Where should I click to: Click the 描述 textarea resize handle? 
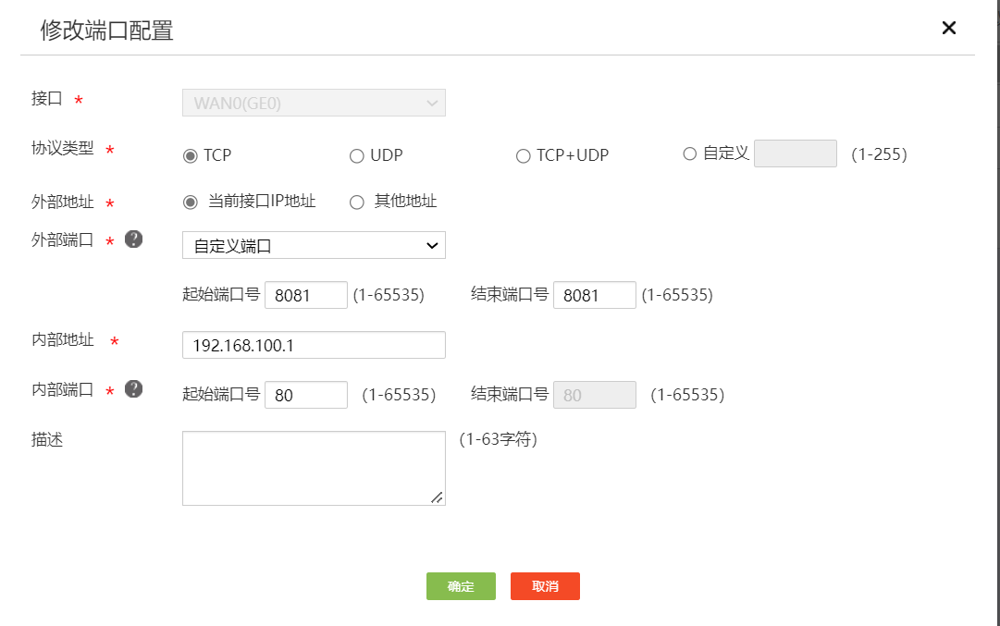point(438,498)
